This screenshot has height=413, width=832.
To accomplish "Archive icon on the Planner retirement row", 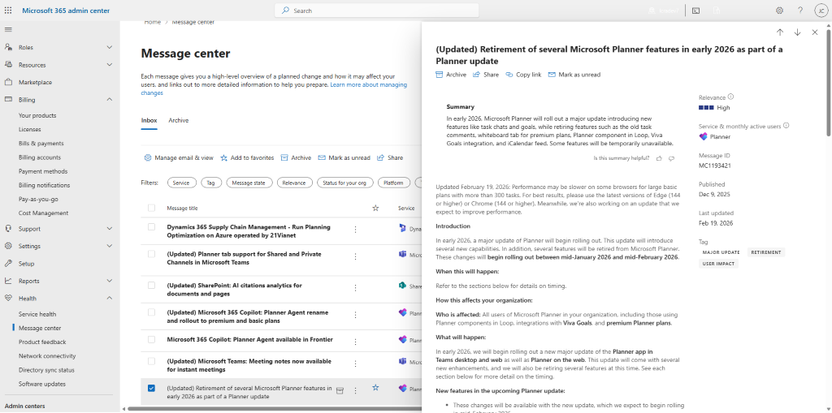I will 340,390.
